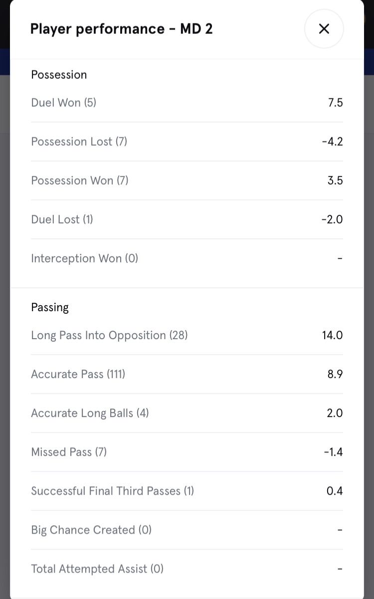
Task: Select the Possession Lost (7) stat
Action: (79, 142)
